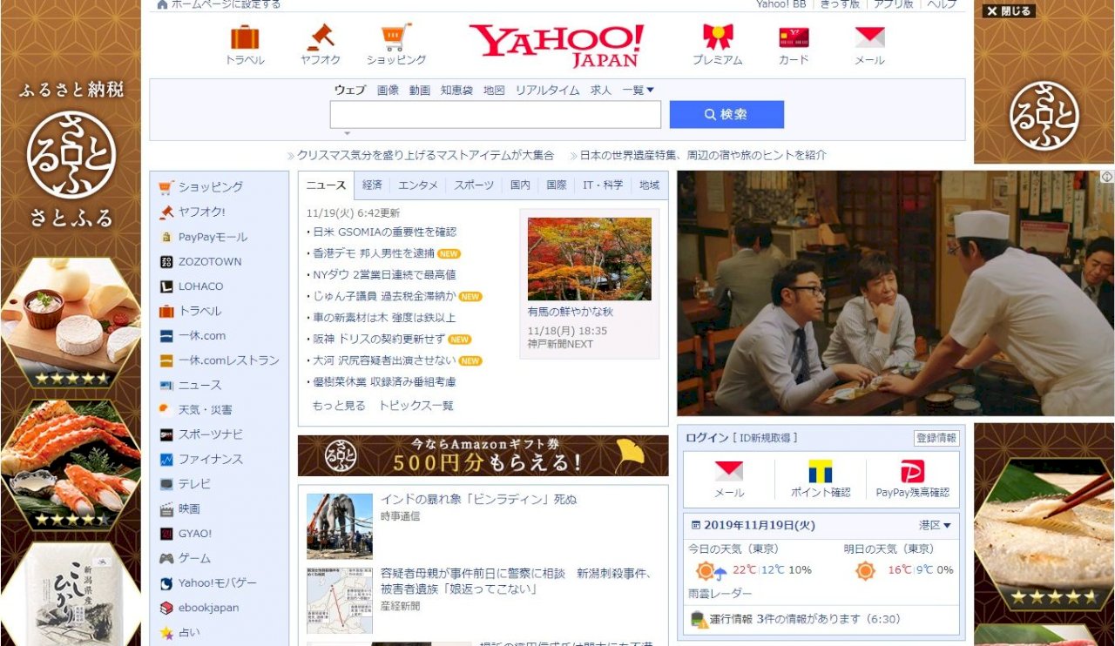This screenshot has width=1115, height=646.
Task: Open the 港区 location dropdown
Action: [x=935, y=525]
